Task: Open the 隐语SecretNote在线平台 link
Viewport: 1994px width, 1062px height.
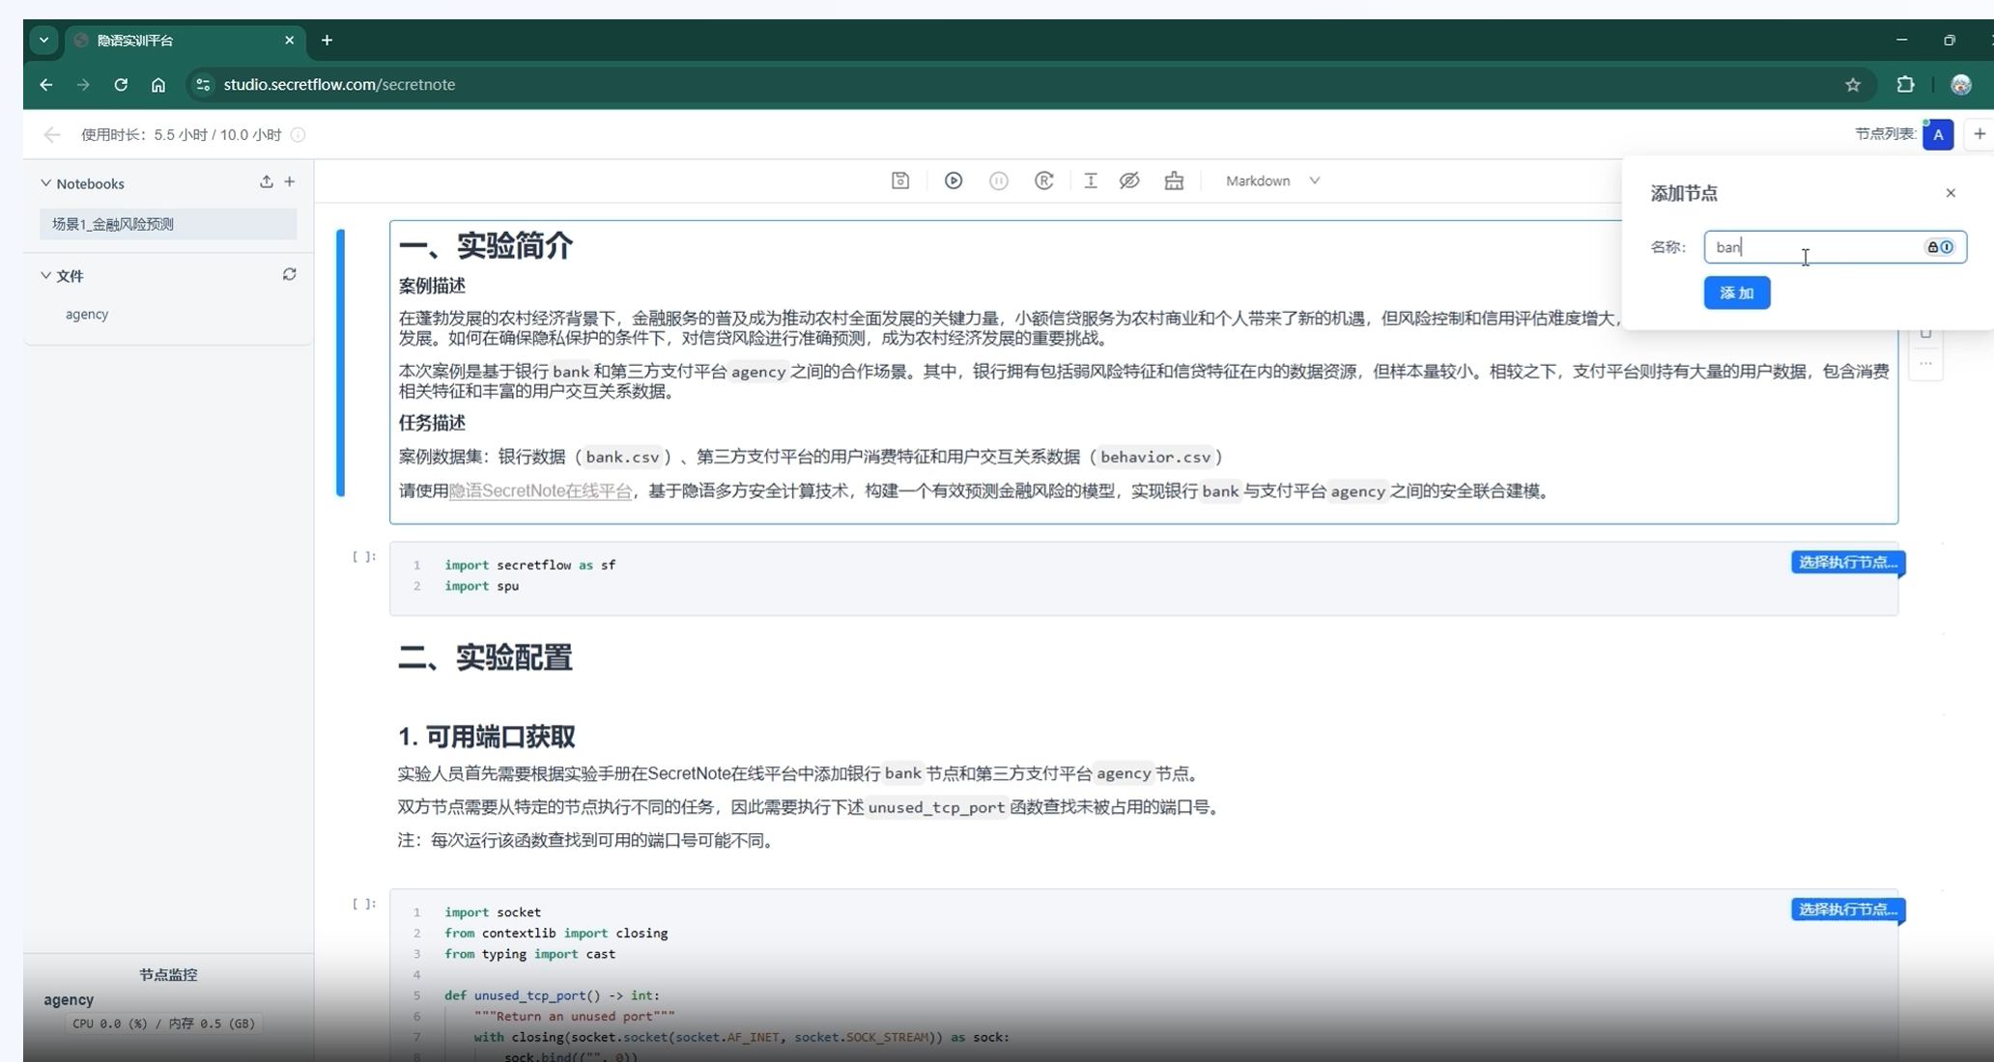Action: pos(540,490)
